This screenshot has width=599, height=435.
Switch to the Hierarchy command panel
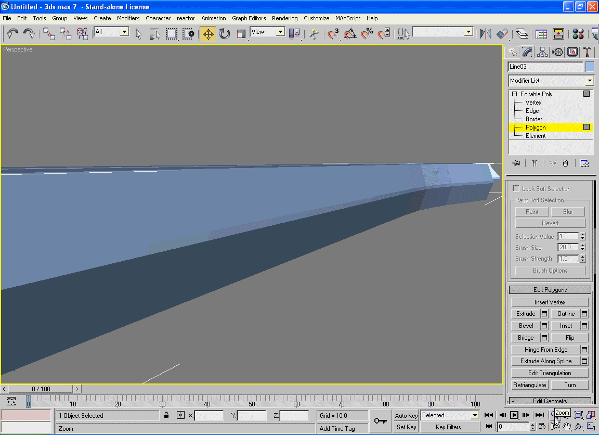(x=542, y=52)
